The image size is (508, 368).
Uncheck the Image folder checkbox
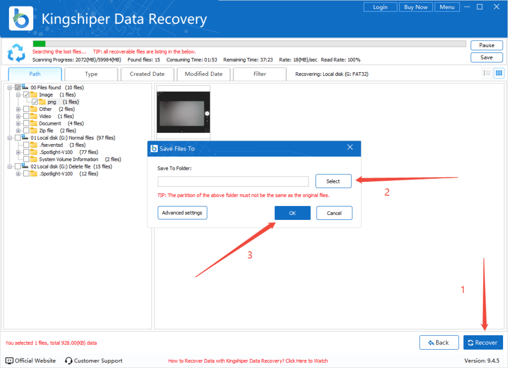point(26,95)
